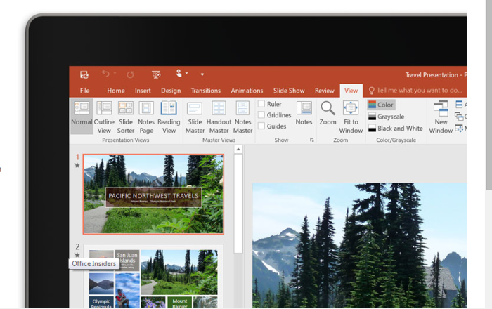The width and height of the screenshot is (492, 309).
Task: Click the Zoom magnifier button
Action: click(x=328, y=113)
